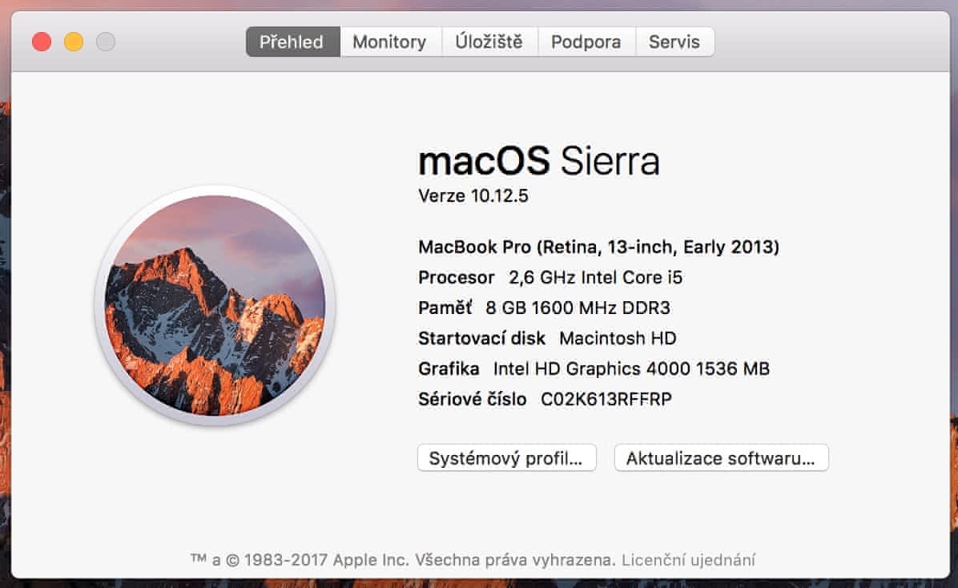The height and width of the screenshot is (588, 958).
Task: Click the macOS Sierra mountain logo
Action: point(215,306)
